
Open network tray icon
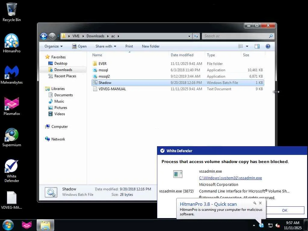270,226
